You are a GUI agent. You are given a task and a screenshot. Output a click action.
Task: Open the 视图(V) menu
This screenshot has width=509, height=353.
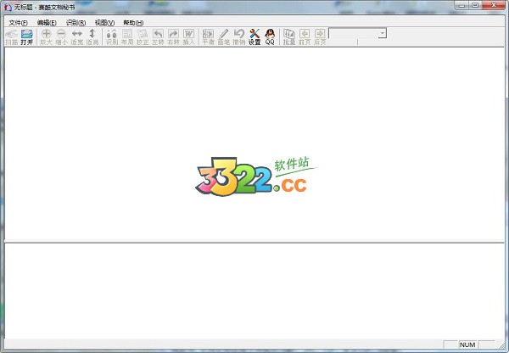point(104,23)
